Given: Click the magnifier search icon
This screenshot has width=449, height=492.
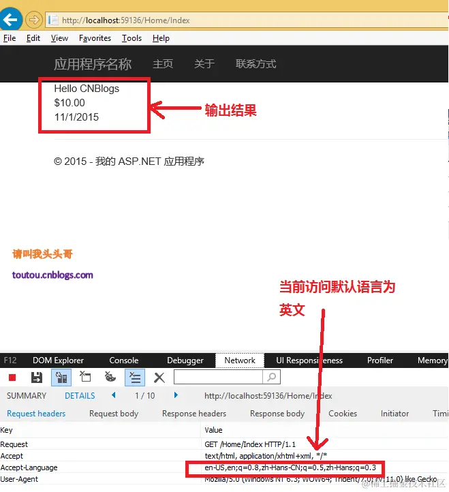Looking at the screenshot, I should tap(271, 377).
